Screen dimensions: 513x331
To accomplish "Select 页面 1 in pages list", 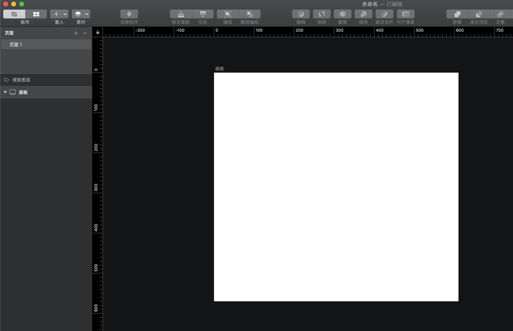I will point(46,45).
